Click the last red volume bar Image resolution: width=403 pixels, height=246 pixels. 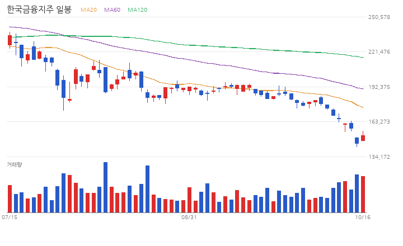pyautogui.click(x=363, y=195)
